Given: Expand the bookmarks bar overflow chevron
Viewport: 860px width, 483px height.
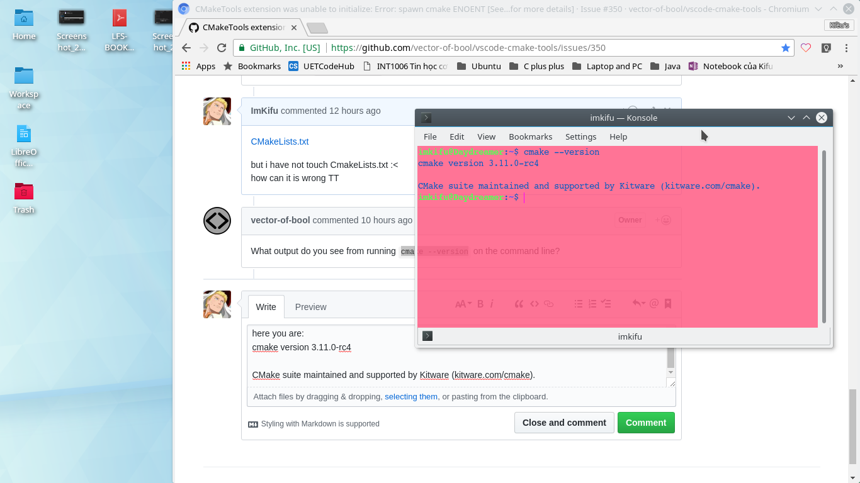Looking at the screenshot, I should (840, 65).
